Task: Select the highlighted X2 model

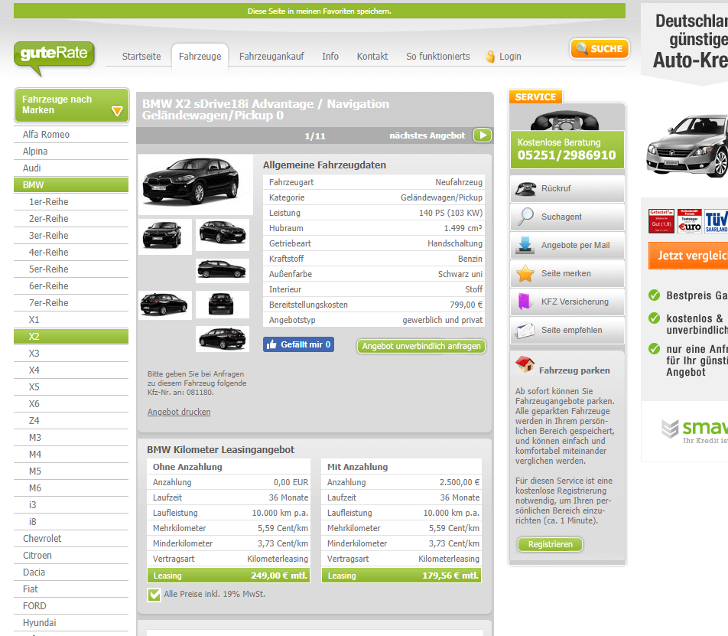Action: tap(71, 336)
